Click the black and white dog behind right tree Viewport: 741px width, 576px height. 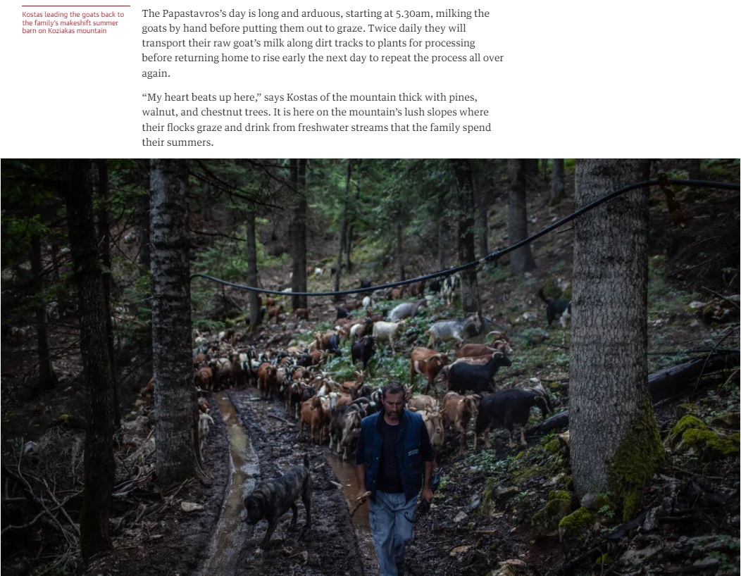coord(556,310)
